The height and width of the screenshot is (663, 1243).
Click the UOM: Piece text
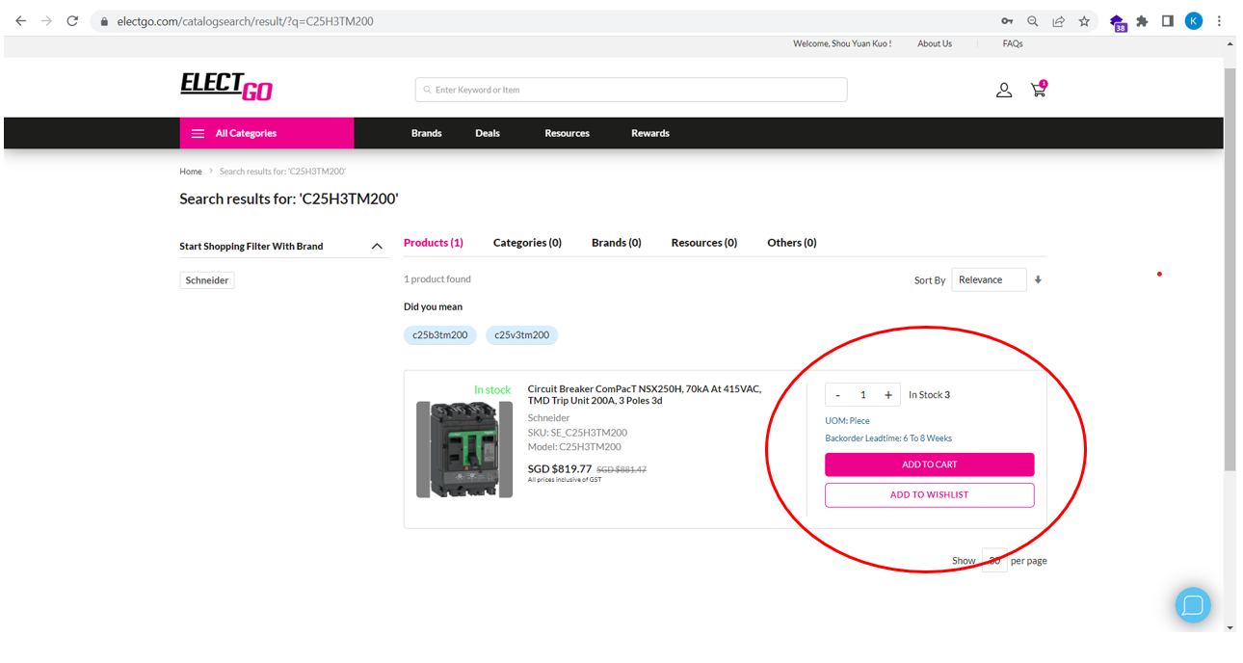pyautogui.click(x=847, y=421)
